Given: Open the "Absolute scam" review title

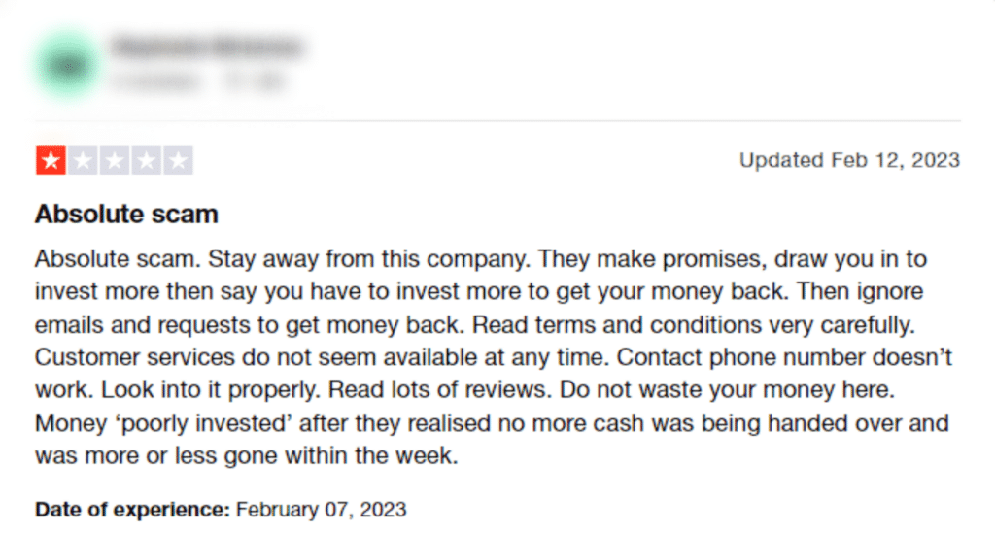Looking at the screenshot, I should pos(126,215).
